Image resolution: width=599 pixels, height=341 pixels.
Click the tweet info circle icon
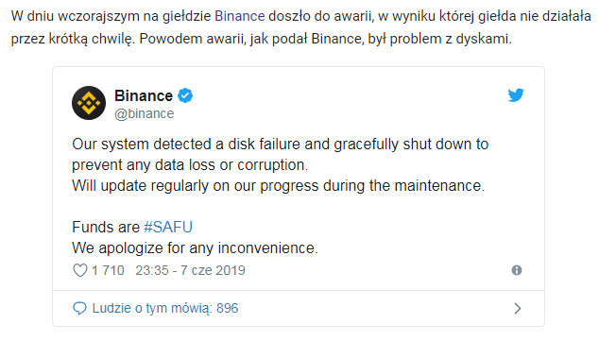(x=517, y=270)
